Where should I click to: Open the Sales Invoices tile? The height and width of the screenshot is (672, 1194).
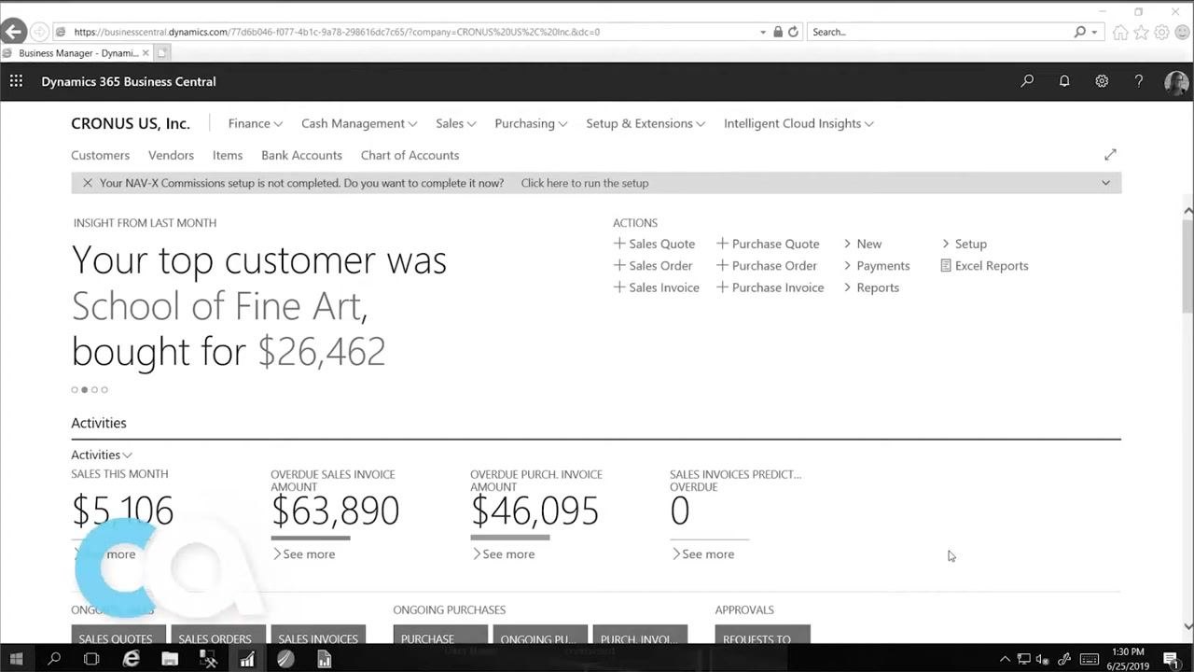point(318,635)
